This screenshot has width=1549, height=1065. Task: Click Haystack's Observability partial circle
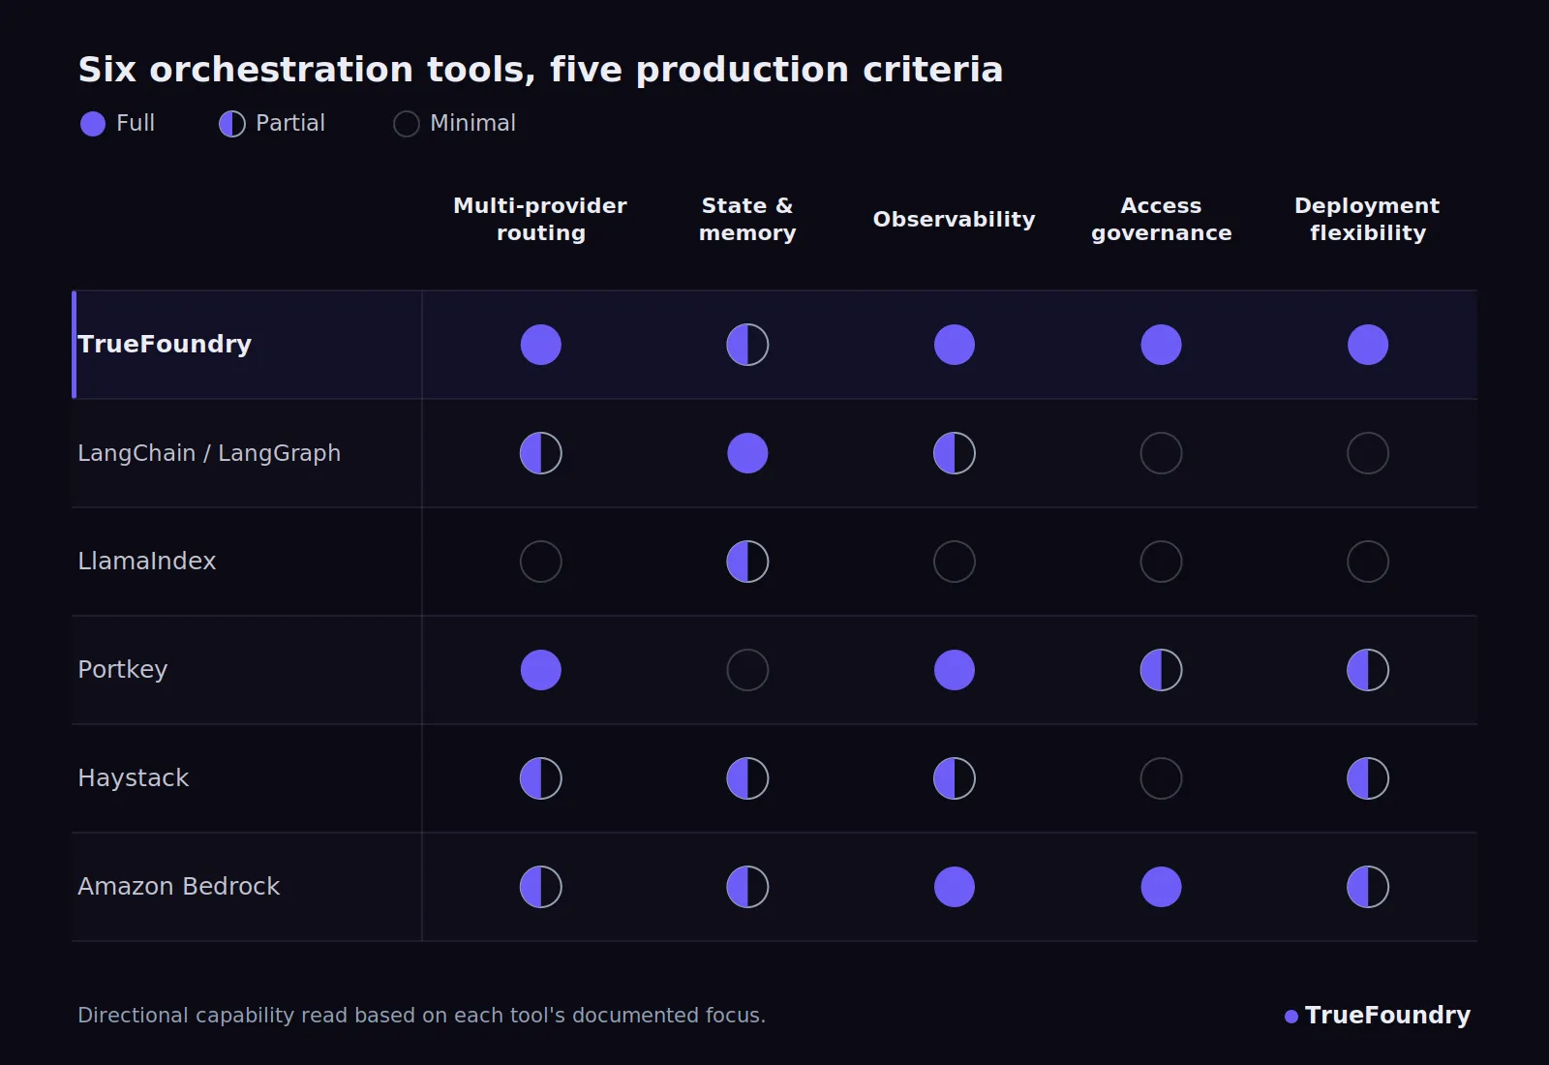pyautogui.click(x=955, y=778)
